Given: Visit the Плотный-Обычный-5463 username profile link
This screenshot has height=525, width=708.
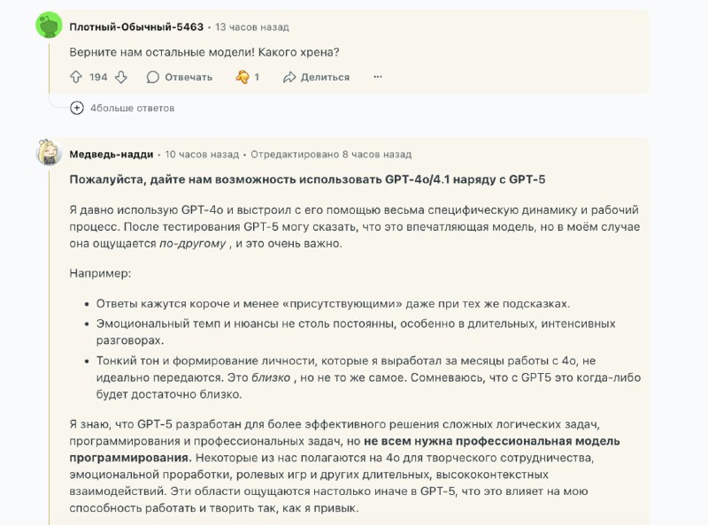Looking at the screenshot, I should coord(135,27).
